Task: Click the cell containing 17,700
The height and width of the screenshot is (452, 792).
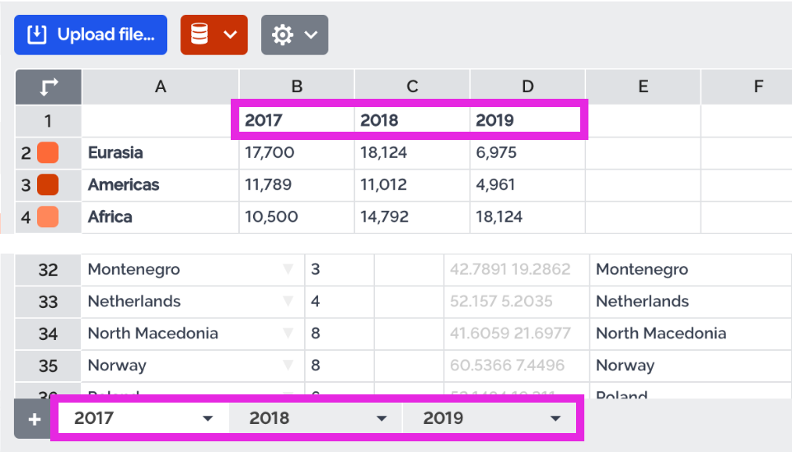Action: click(x=297, y=152)
